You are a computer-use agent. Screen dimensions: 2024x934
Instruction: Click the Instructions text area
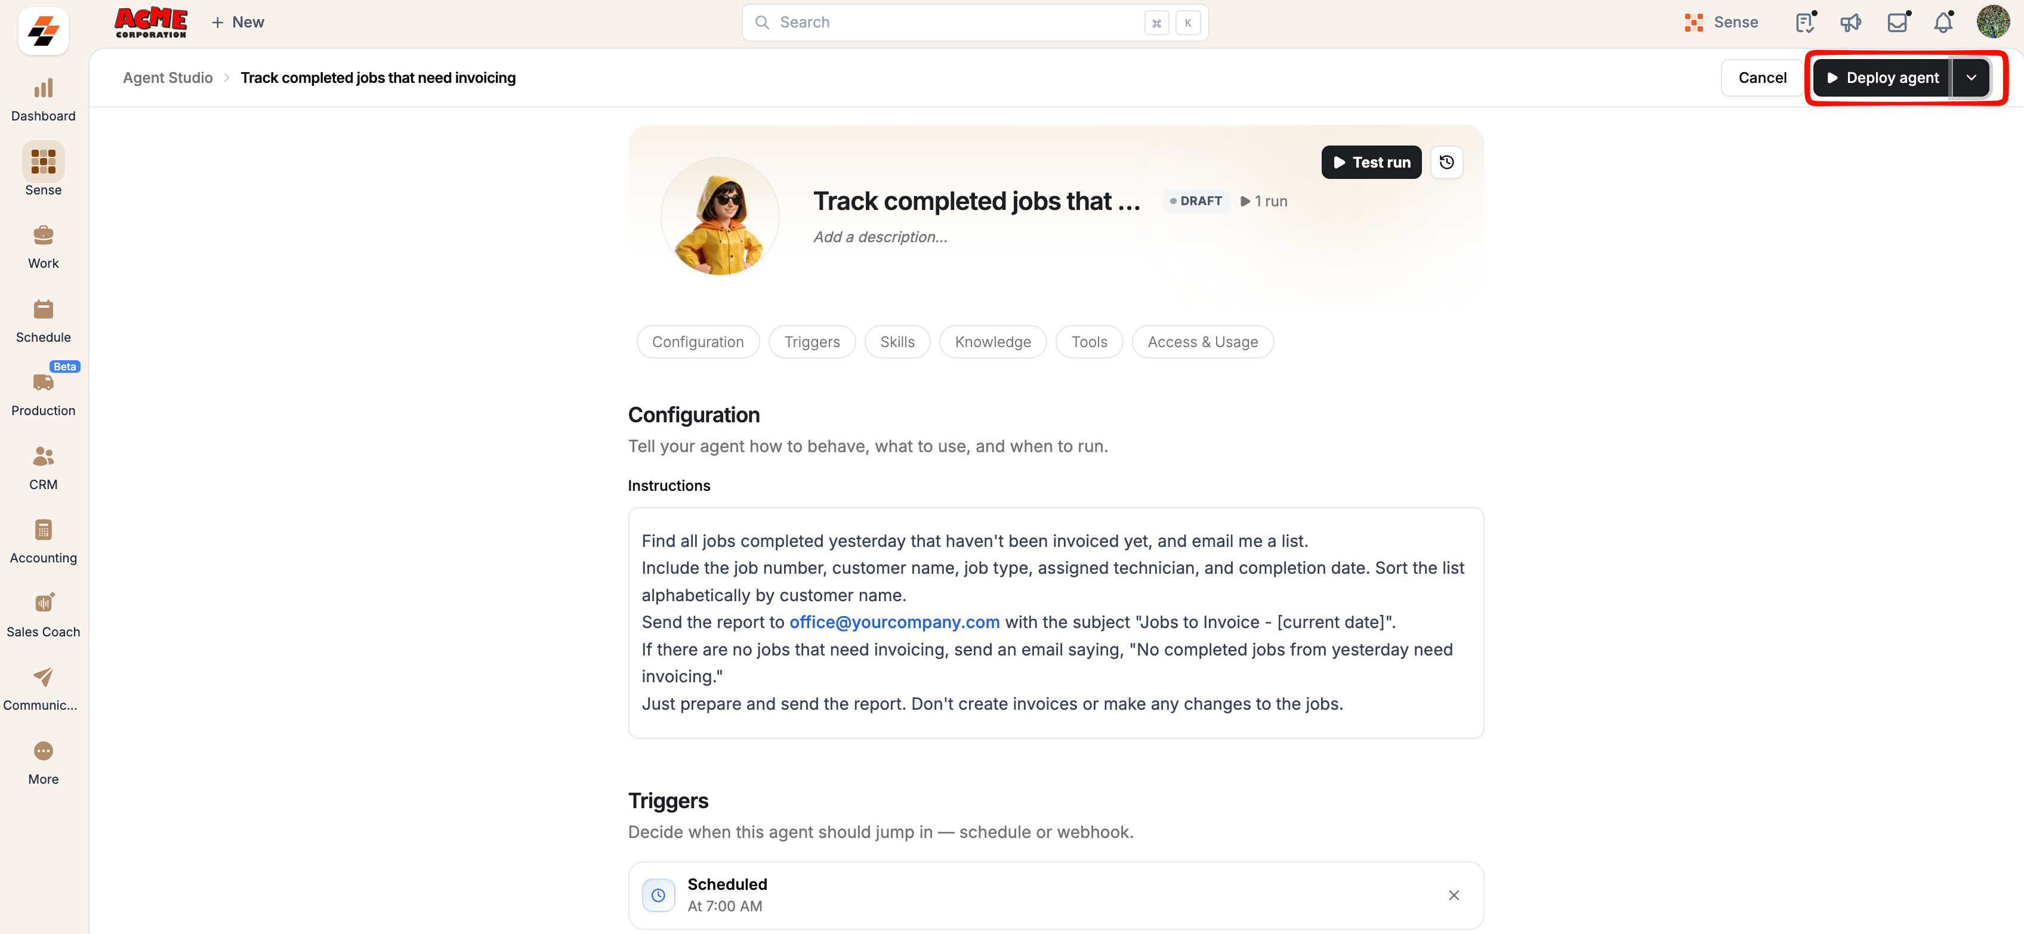pyautogui.click(x=1055, y=623)
